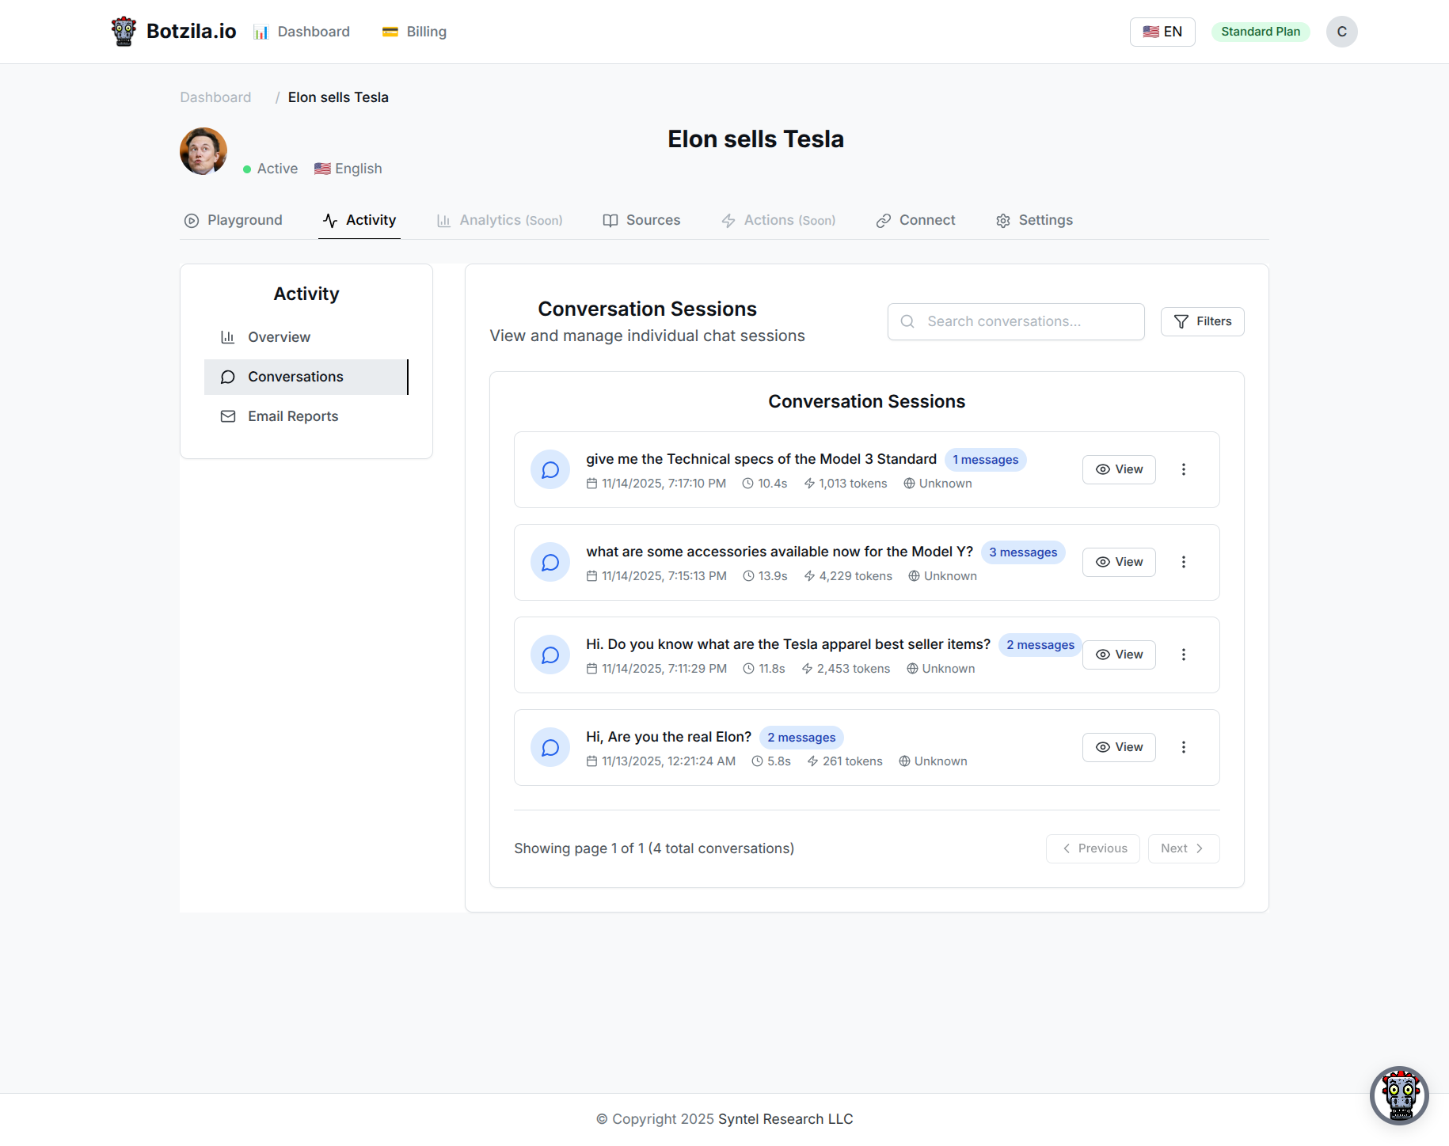This screenshot has height=1146, width=1449.
Task: Click the chat bubble icon for real Elon session
Action: [550, 748]
